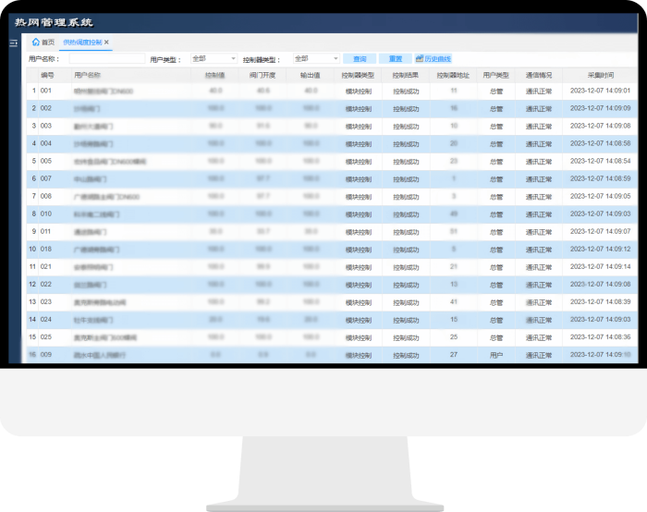647x512 pixels.
Task: Expand the 控制器类型 dropdown
Action: (316, 59)
